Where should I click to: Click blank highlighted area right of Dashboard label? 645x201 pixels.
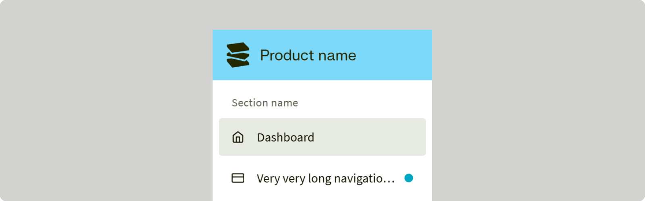371,137
